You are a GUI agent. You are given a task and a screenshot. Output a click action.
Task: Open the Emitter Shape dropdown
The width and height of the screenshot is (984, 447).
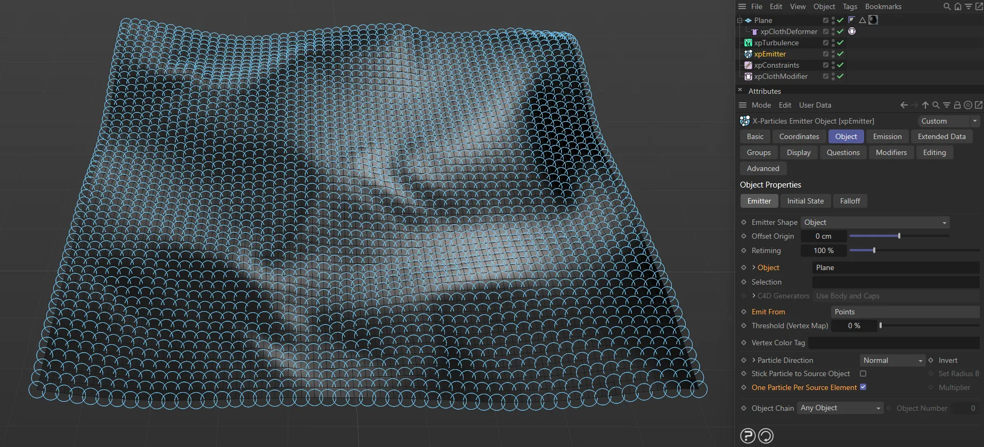[875, 222]
